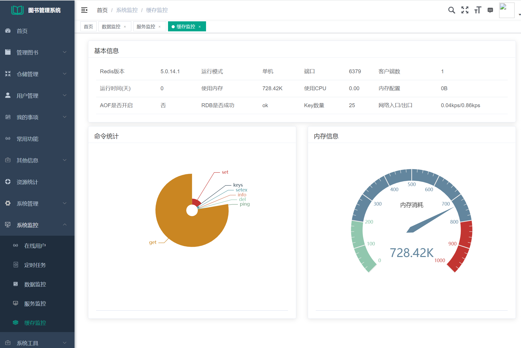521x348 pixels.
Task: Click the orange get pie slice
Action: [180, 226]
